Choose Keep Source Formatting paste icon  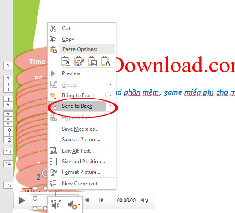click(x=79, y=61)
